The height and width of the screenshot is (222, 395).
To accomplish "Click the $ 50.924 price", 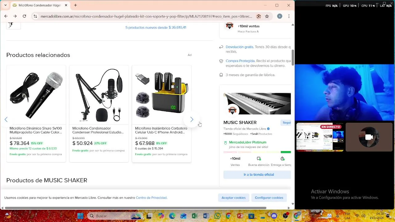I will [x=82, y=143].
